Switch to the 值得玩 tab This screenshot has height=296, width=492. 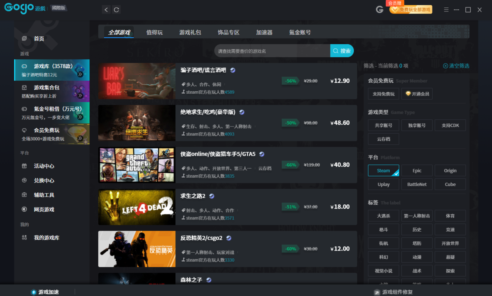click(155, 32)
